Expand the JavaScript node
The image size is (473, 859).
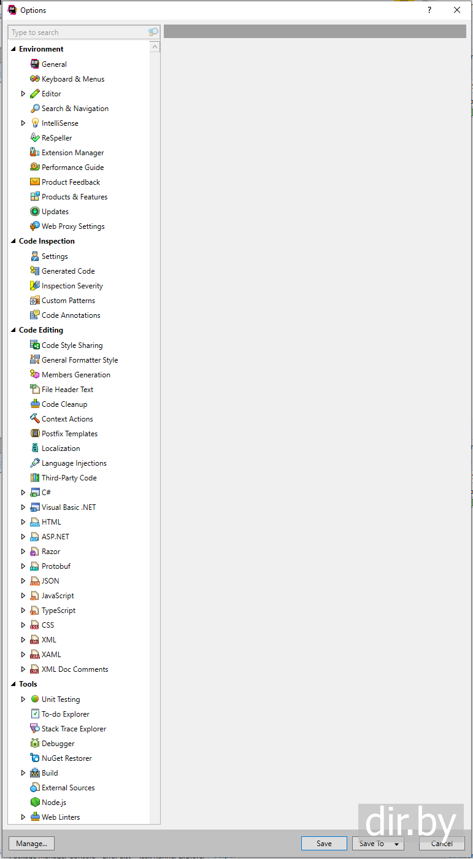point(23,596)
